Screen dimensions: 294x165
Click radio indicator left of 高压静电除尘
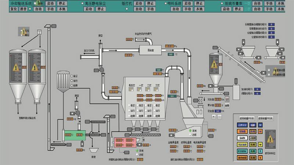(x=82, y=4)
